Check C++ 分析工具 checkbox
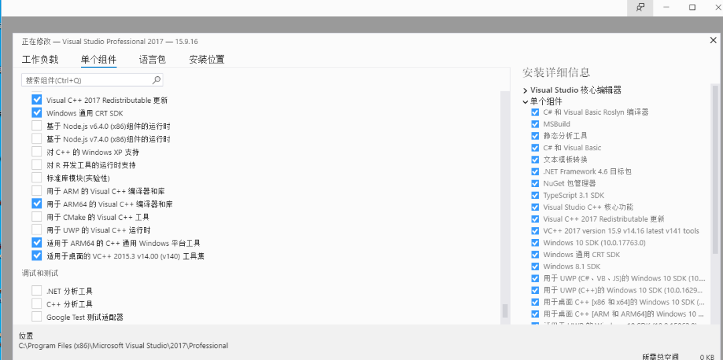 (x=37, y=304)
